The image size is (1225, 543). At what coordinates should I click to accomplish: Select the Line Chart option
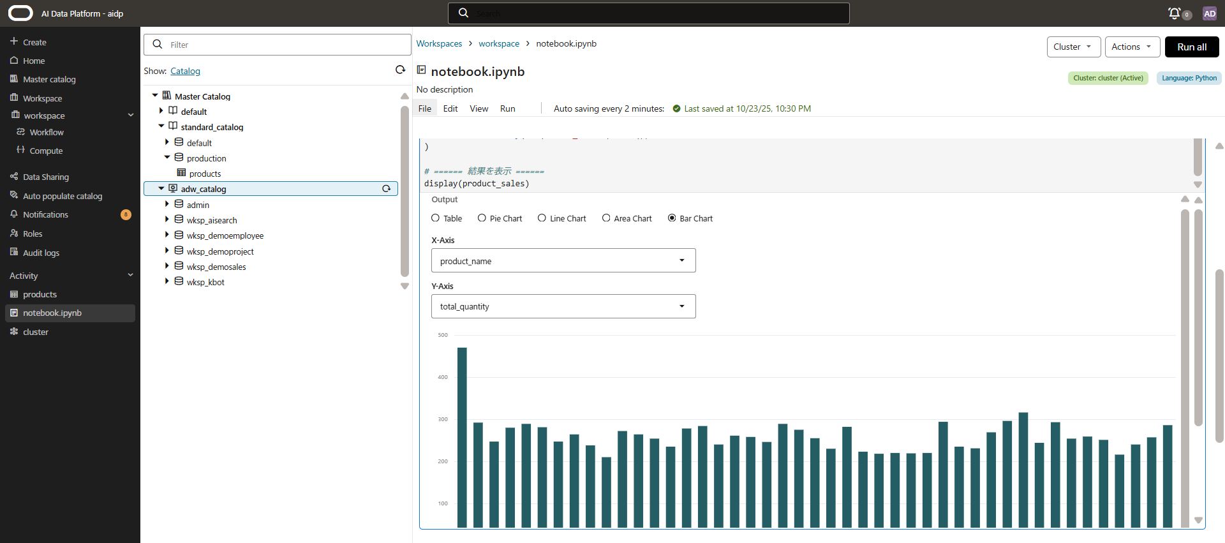(542, 218)
